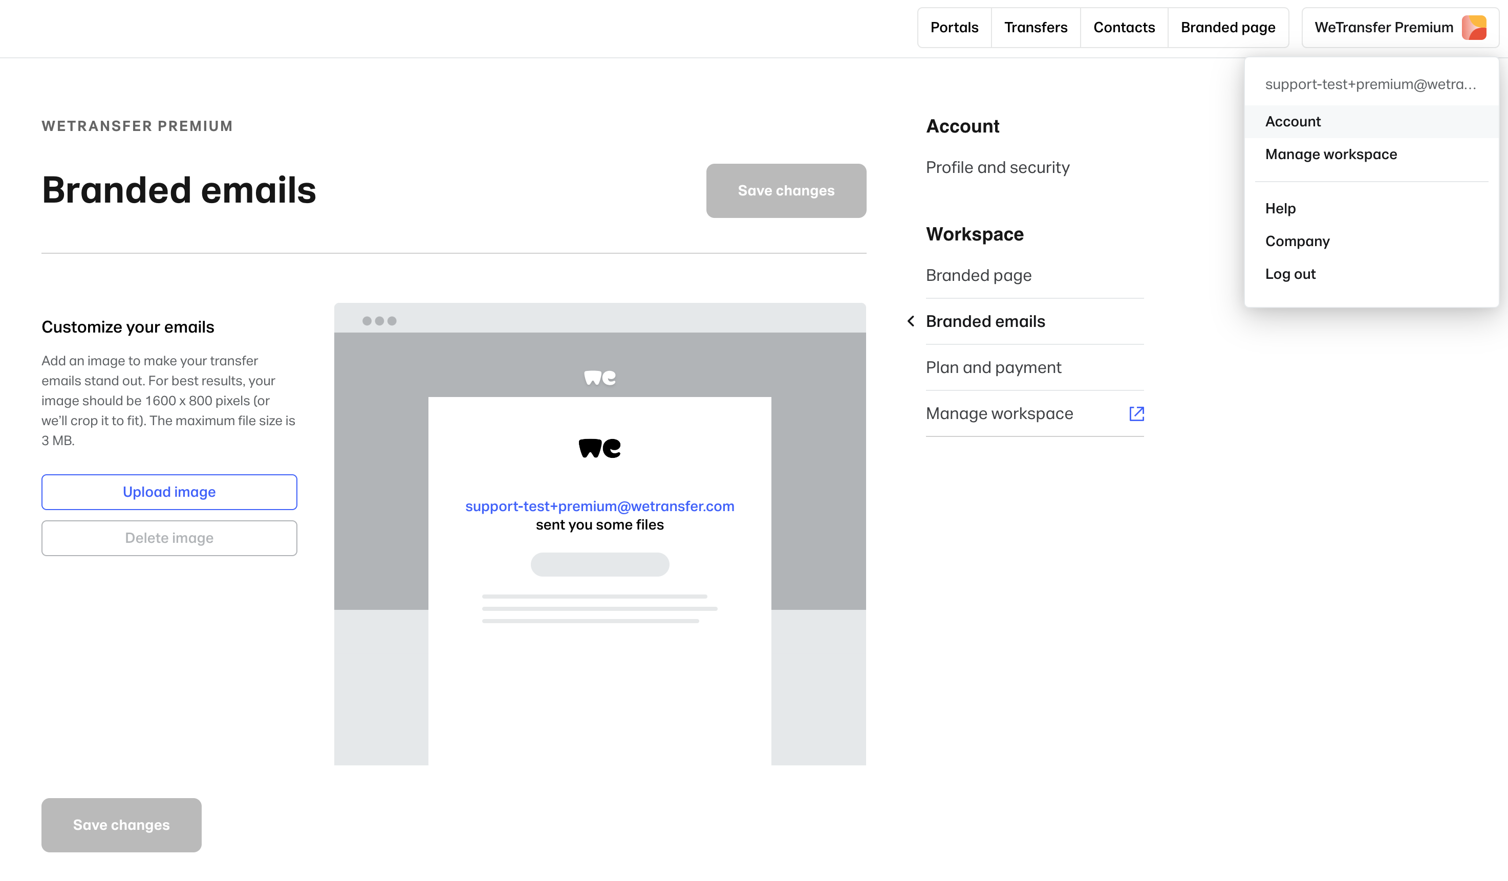Click the WeTransfer Premium avatar icon
Image resolution: width=1508 pixels, height=881 pixels.
pyautogui.click(x=1474, y=28)
